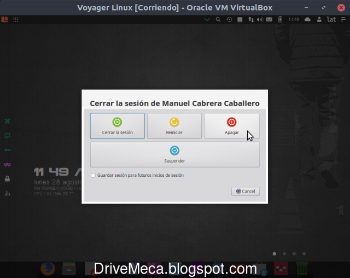The height and width of the screenshot is (278, 350).
Task: Switch to the fourth workspace dot
Action: (304, 254)
